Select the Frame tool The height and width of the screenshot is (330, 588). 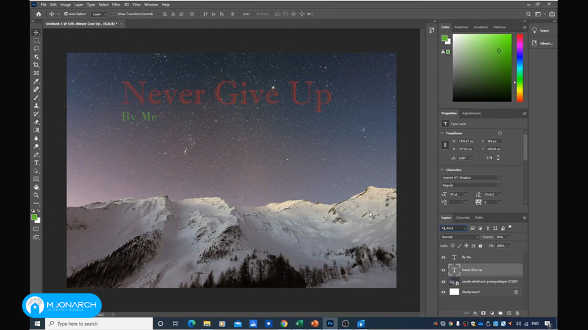(36, 73)
